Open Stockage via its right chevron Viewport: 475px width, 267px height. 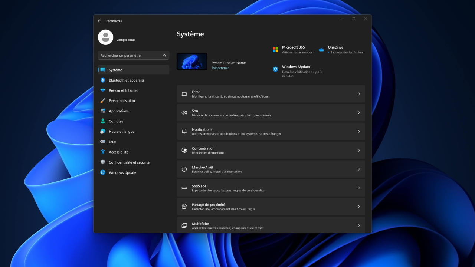359,188
